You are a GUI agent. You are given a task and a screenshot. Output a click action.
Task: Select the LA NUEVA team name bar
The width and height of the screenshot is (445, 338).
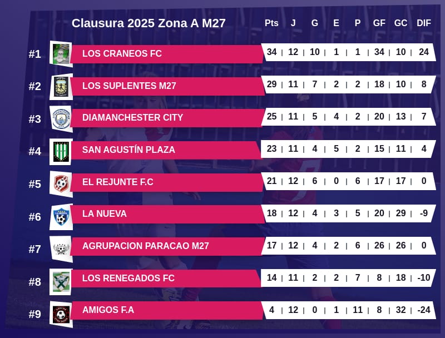[105, 214]
